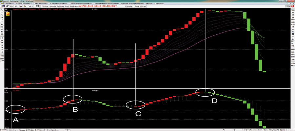This screenshot has height=131, width=295.
Task: Click the SGN button in right sidebar
Action: pyautogui.click(x=293, y=20)
